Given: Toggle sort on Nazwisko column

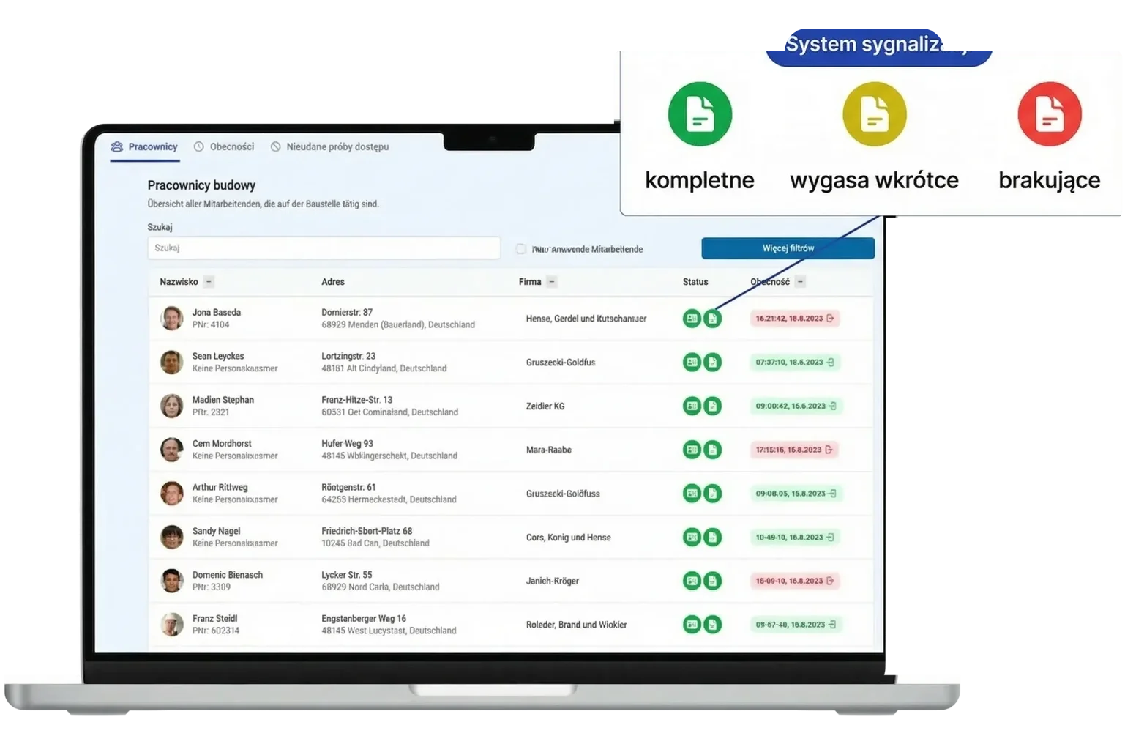Looking at the screenshot, I should [209, 282].
